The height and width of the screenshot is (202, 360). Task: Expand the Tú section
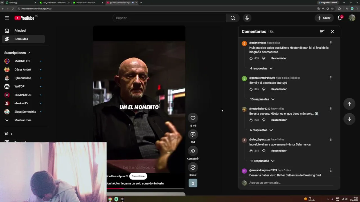8,134
